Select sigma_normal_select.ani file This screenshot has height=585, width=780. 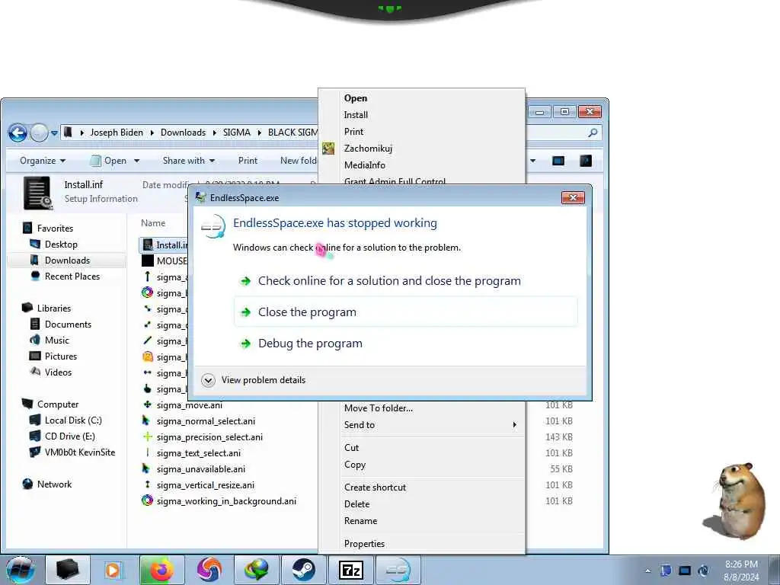206,421
